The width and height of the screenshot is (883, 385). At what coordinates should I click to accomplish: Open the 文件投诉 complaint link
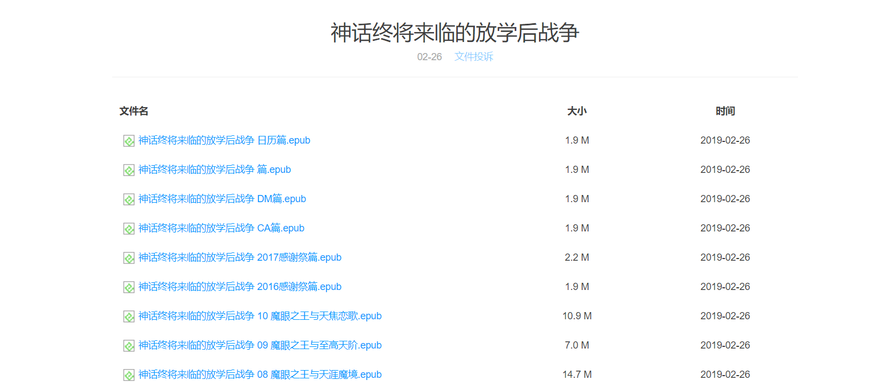coord(474,56)
